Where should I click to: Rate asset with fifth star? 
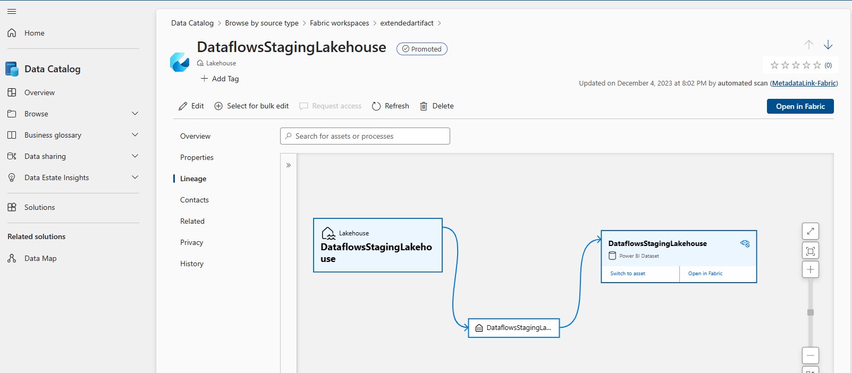click(x=817, y=65)
